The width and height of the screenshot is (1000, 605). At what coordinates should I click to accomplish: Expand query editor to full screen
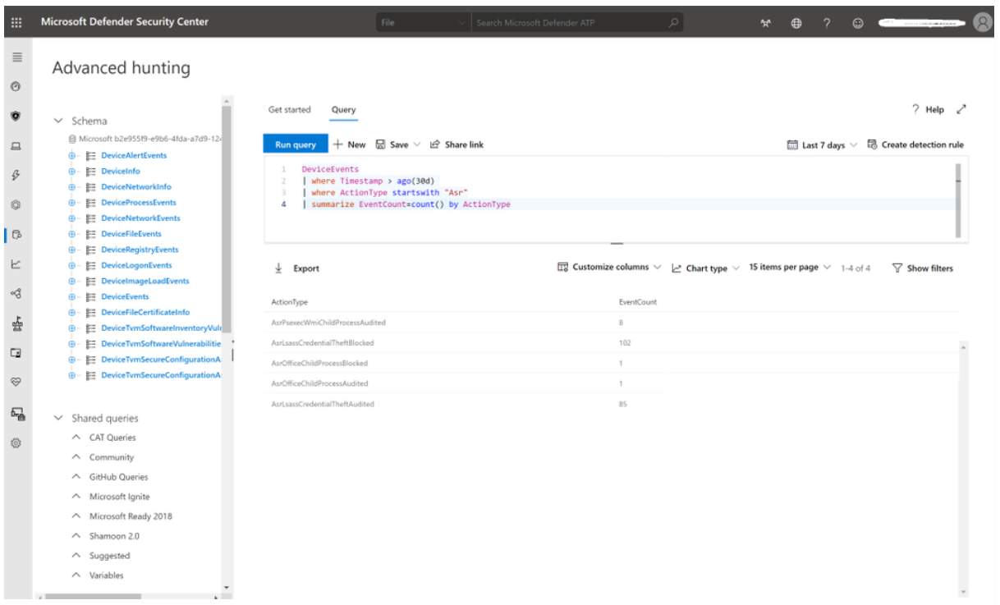(962, 109)
